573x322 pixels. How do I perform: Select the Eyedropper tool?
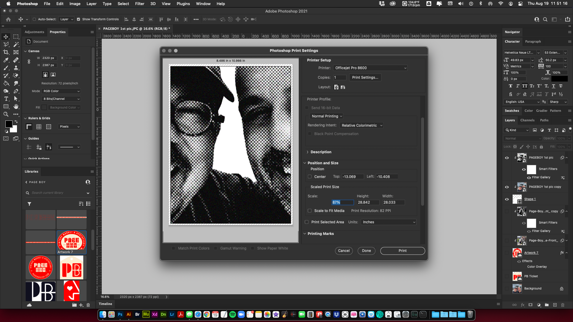[6, 60]
